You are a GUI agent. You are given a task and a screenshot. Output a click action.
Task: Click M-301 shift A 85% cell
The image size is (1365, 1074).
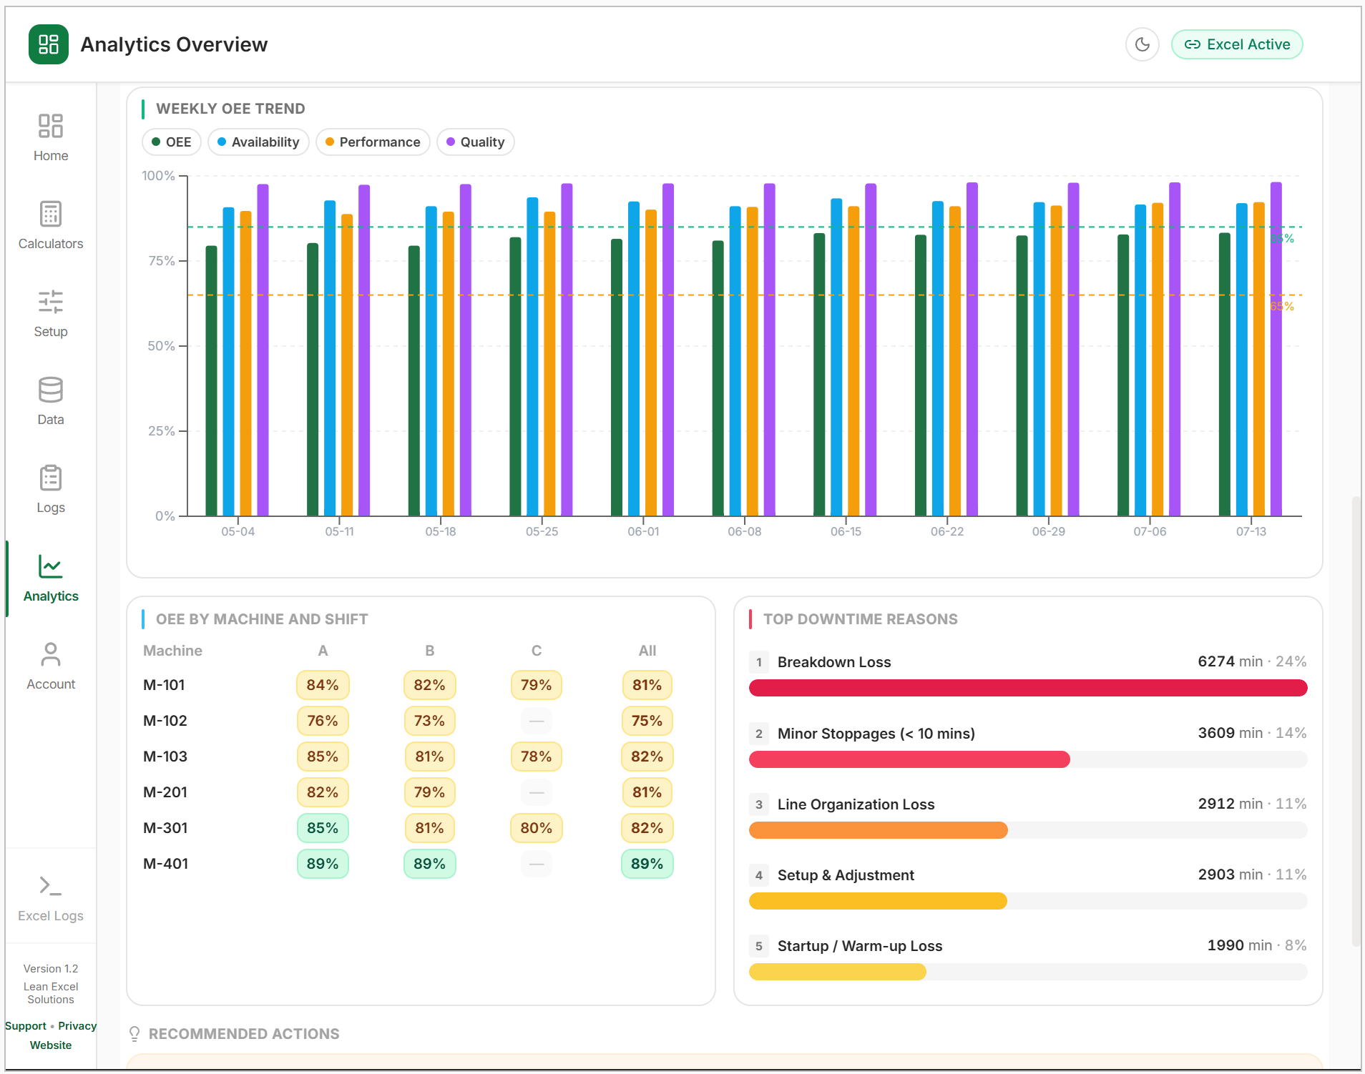[x=323, y=828]
